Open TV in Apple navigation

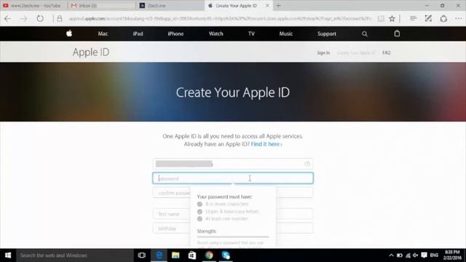click(251, 34)
